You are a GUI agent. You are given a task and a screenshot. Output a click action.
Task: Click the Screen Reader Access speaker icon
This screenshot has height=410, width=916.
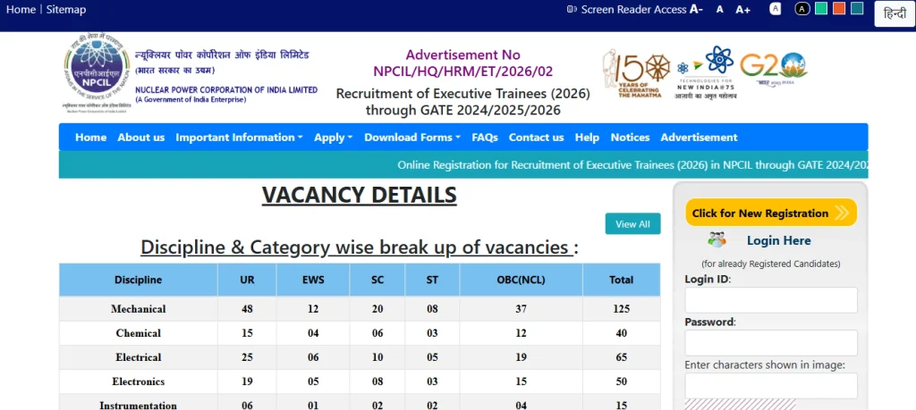[572, 9]
